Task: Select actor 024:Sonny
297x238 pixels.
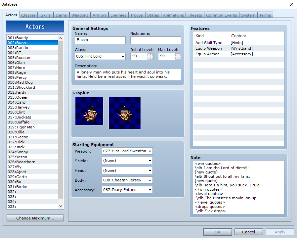Action: coord(32,152)
